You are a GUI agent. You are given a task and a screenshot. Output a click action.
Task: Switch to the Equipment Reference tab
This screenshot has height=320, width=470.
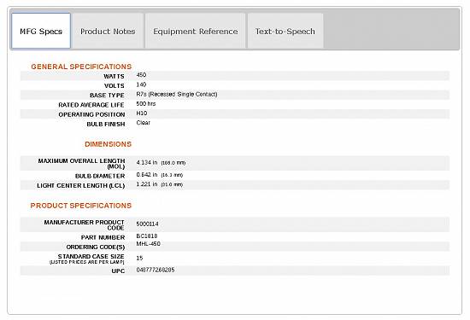(196, 31)
